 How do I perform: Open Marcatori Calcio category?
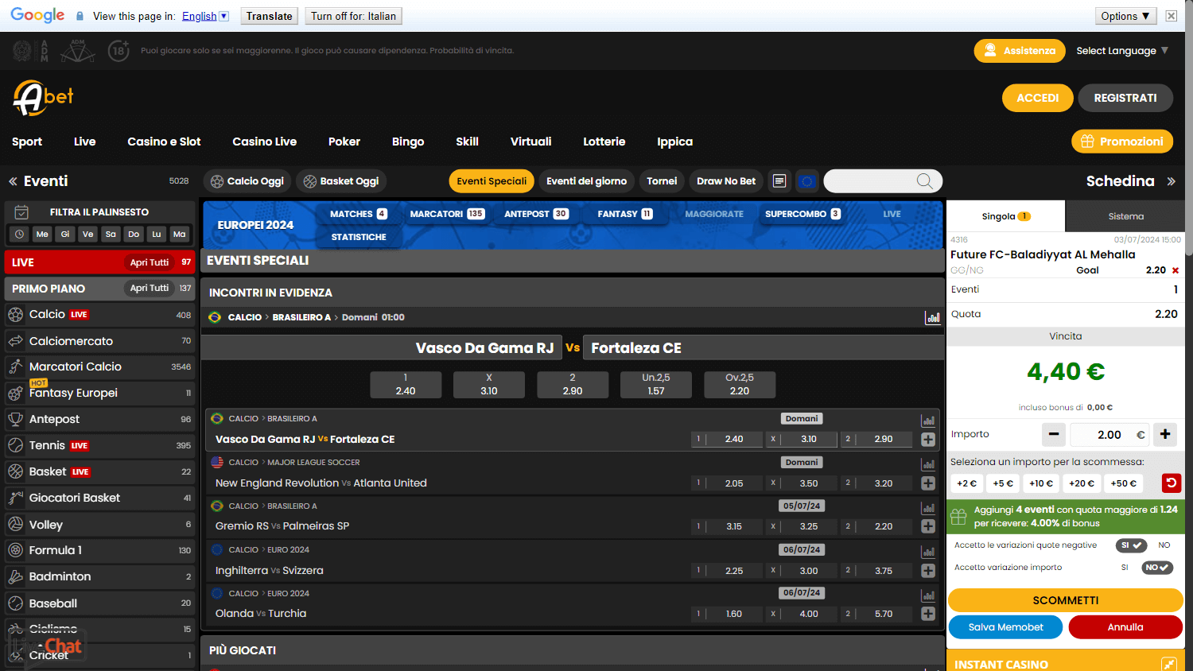pyautogui.click(x=99, y=367)
